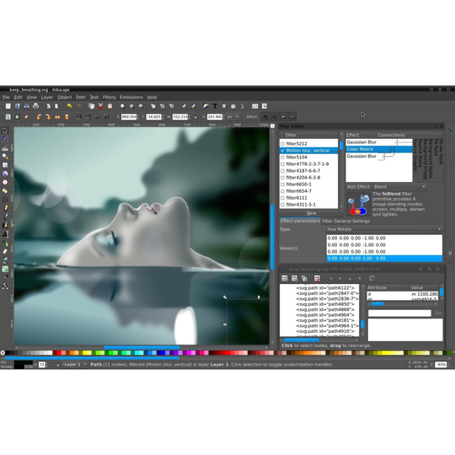Click the canvas horizontal scrollbar
The image size is (455, 455).
point(142,347)
